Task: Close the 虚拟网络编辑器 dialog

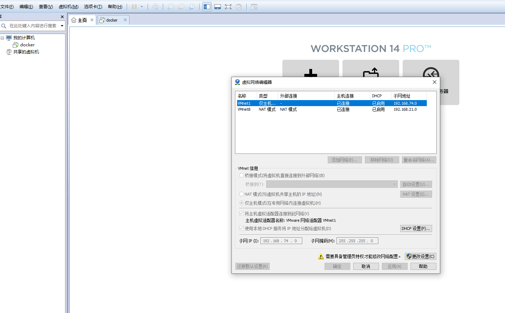Action: (x=435, y=82)
